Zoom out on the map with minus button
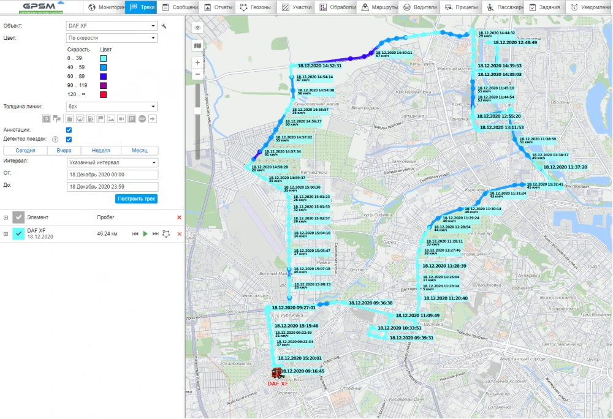613x419 pixels. click(x=197, y=74)
